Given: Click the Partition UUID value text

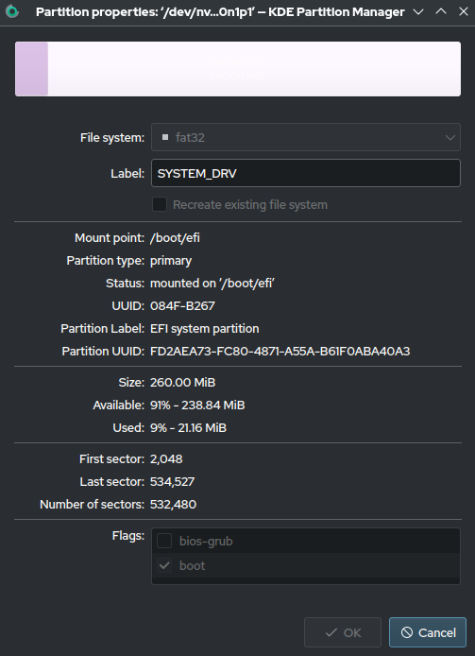Looking at the screenshot, I should [x=280, y=351].
